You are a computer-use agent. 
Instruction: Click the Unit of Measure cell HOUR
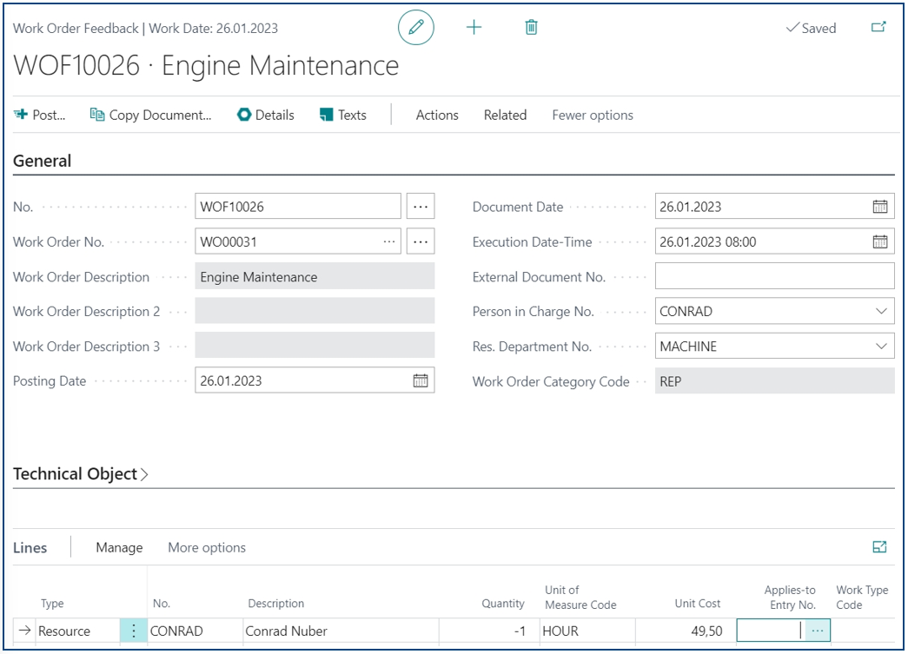coord(587,631)
